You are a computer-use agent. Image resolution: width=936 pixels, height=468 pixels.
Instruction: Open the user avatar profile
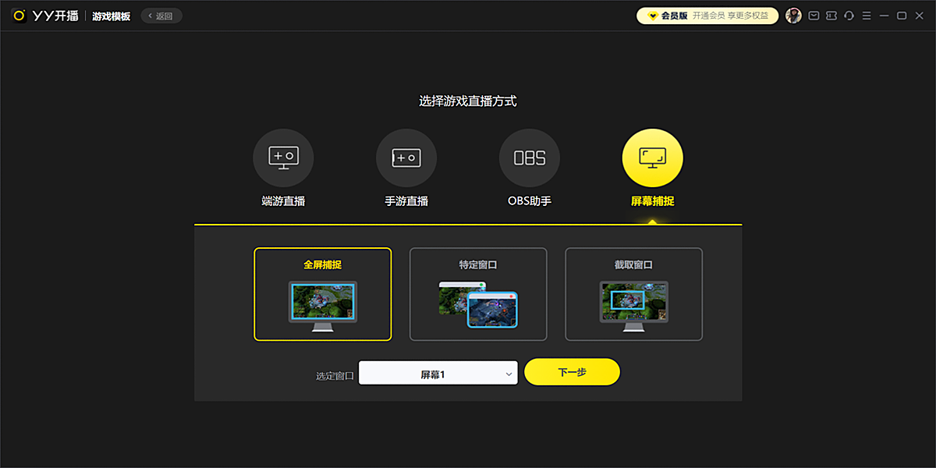click(x=793, y=16)
